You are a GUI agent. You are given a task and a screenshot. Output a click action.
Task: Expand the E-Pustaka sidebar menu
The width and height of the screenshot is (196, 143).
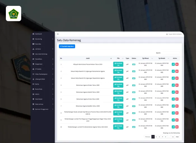click(43, 69)
